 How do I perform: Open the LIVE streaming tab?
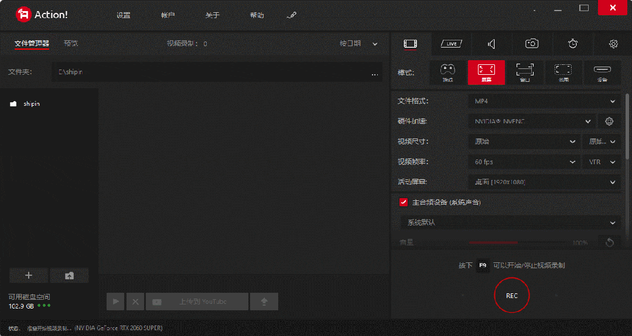(x=450, y=44)
